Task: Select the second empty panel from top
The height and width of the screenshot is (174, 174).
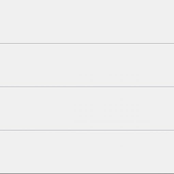Action: pyautogui.click(x=87, y=65)
